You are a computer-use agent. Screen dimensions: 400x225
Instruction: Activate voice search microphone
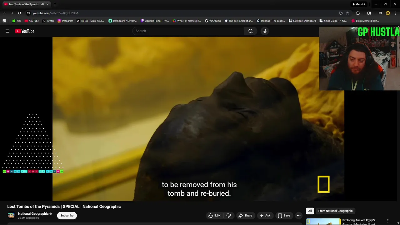(x=265, y=31)
